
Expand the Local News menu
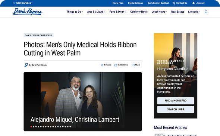tap(159, 12)
